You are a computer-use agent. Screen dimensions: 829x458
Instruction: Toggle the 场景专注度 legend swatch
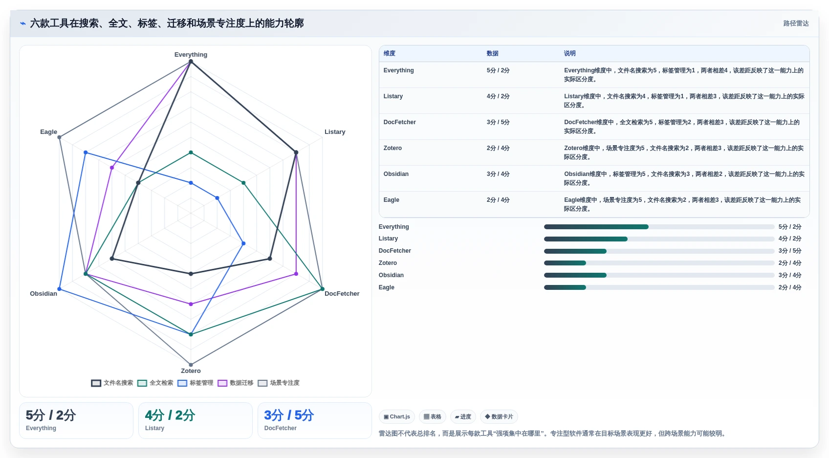click(262, 383)
